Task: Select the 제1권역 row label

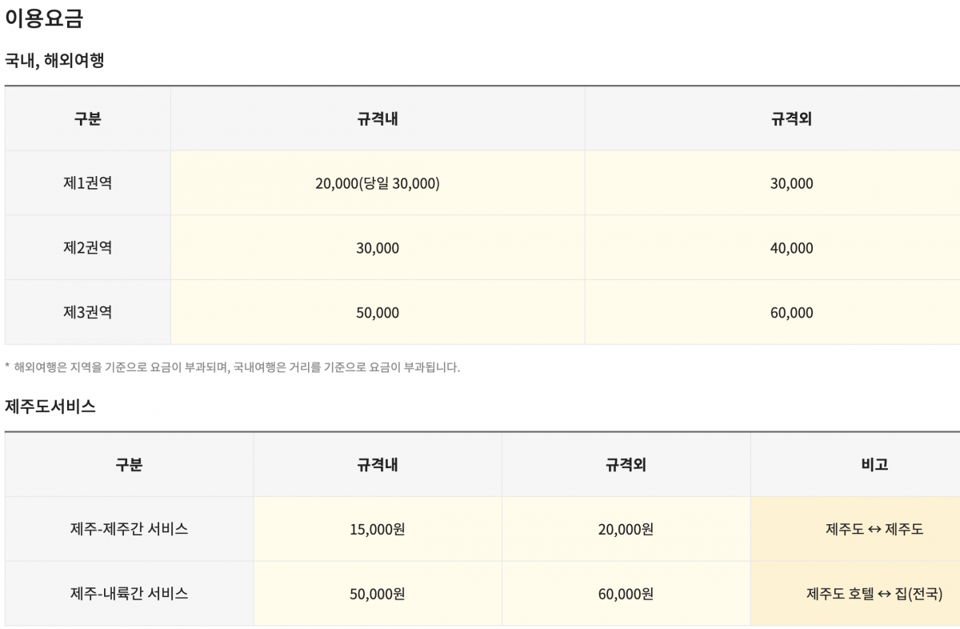Action: [x=87, y=183]
